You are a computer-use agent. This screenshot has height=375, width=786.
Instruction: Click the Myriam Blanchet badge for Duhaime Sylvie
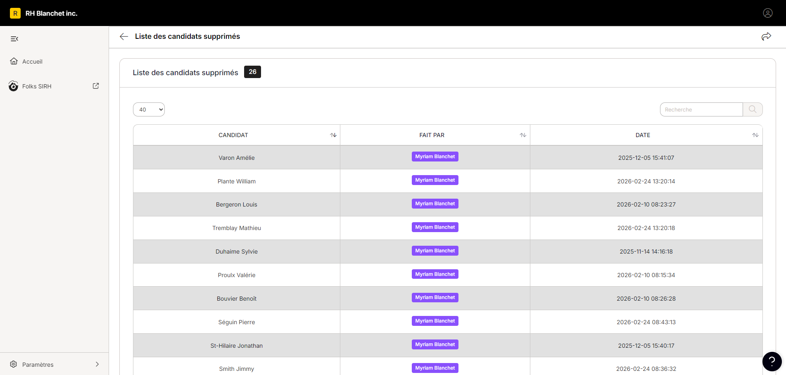point(435,251)
